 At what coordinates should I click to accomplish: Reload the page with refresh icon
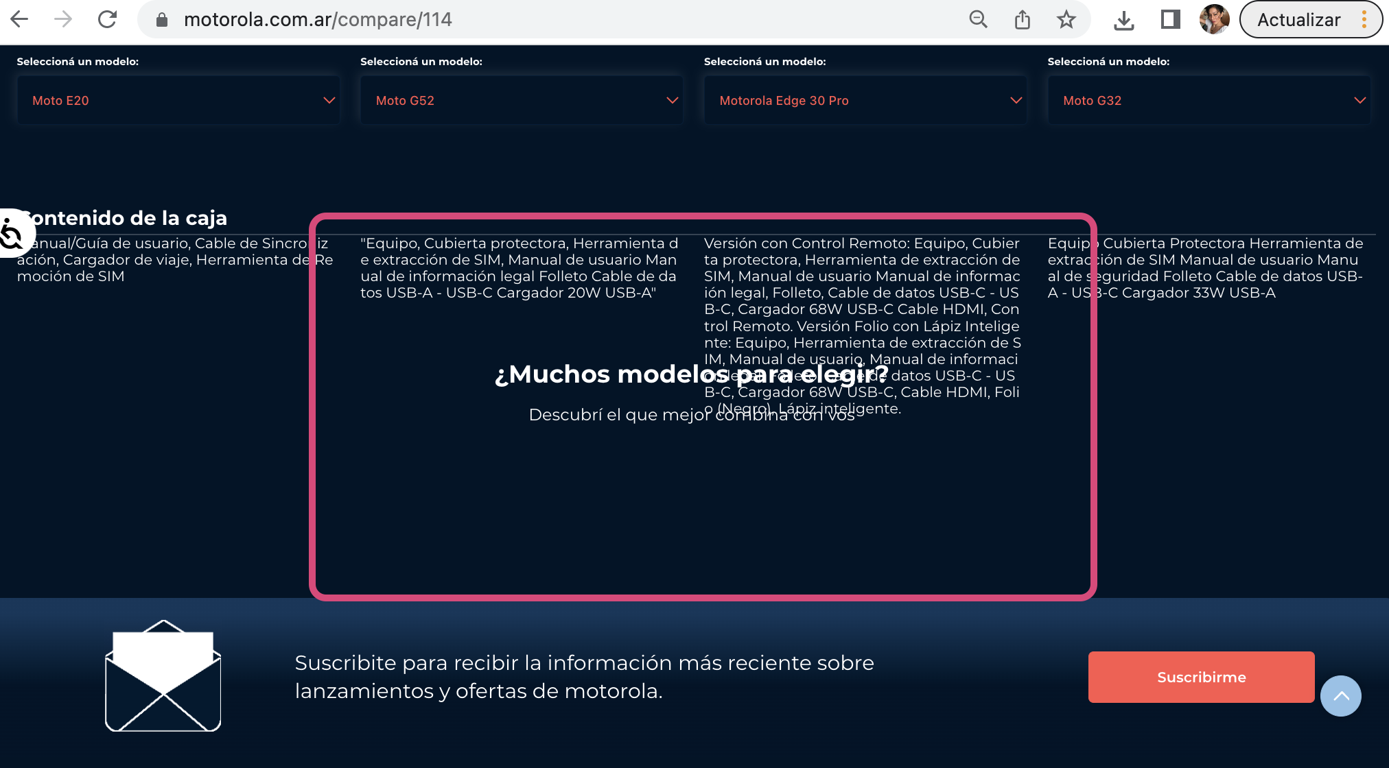tap(107, 19)
